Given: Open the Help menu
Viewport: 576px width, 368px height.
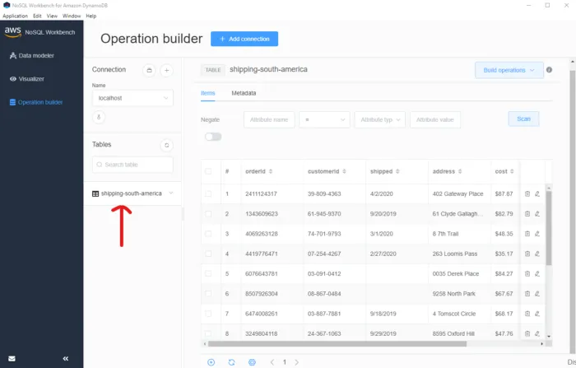Looking at the screenshot, I should tap(91, 16).
